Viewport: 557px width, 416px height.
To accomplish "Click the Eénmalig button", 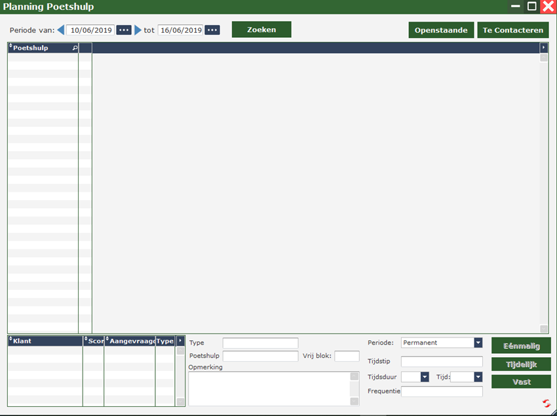I will (x=521, y=345).
